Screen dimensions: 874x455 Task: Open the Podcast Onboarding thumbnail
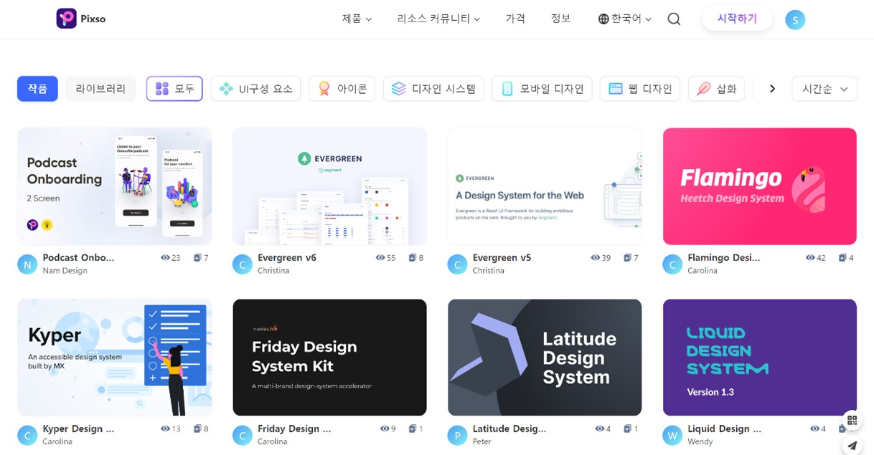(115, 186)
